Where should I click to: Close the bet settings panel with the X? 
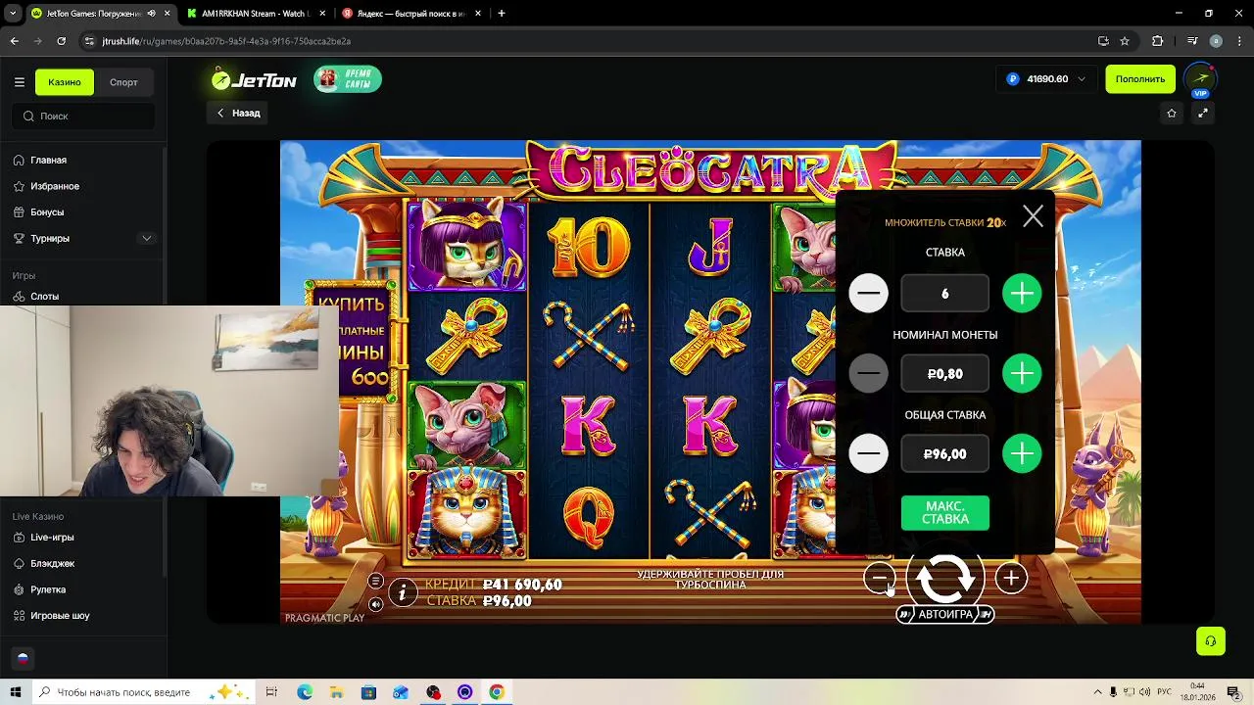(1033, 216)
